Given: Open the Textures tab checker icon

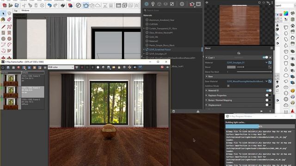Looking at the screenshot, I should [172, 4].
